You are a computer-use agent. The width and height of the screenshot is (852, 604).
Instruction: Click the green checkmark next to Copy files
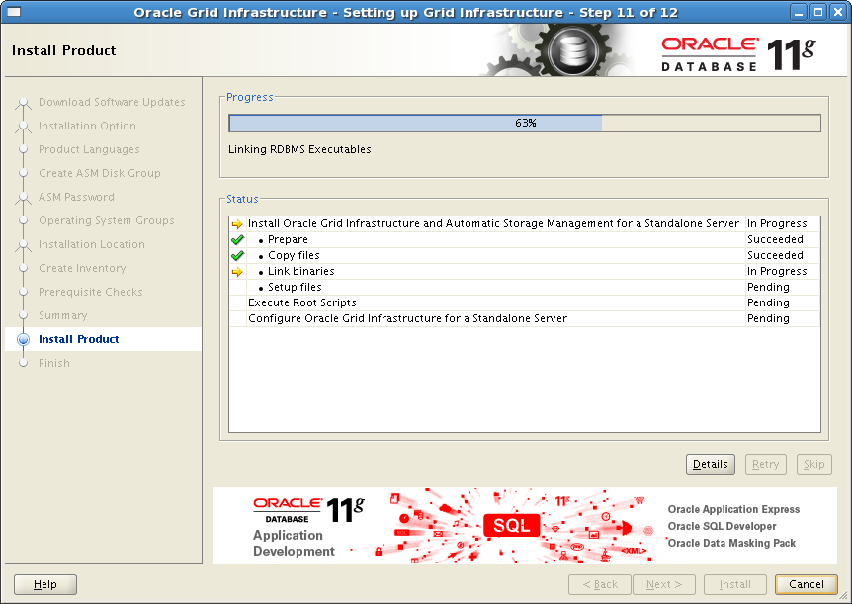tap(237, 255)
